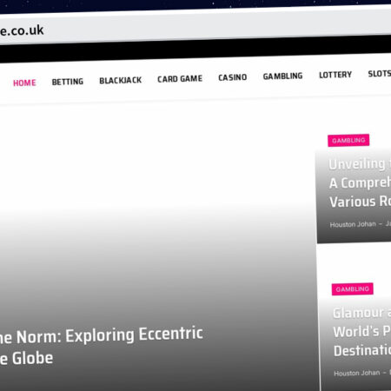Go to the SLOTS section
The width and height of the screenshot is (391, 391).
click(380, 74)
